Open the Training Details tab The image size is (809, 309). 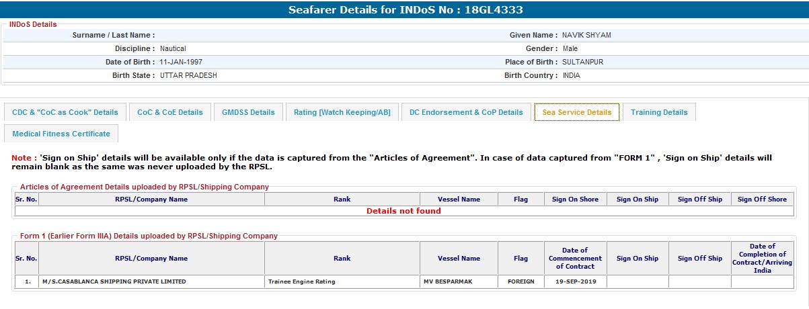658,112
